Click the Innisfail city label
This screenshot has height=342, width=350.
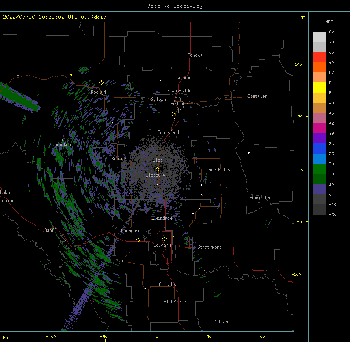(x=169, y=132)
